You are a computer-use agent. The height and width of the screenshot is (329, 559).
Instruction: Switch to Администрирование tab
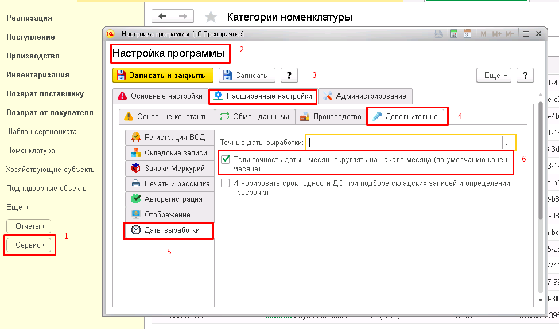pyautogui.click(x=365, y=96)
